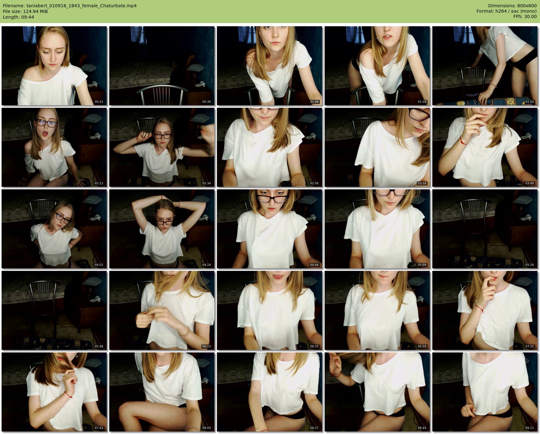Screen dimensions: 540x434
Task: Select the FPS 30.00 text
Action: pyautogui.click(x=525, y=16)
